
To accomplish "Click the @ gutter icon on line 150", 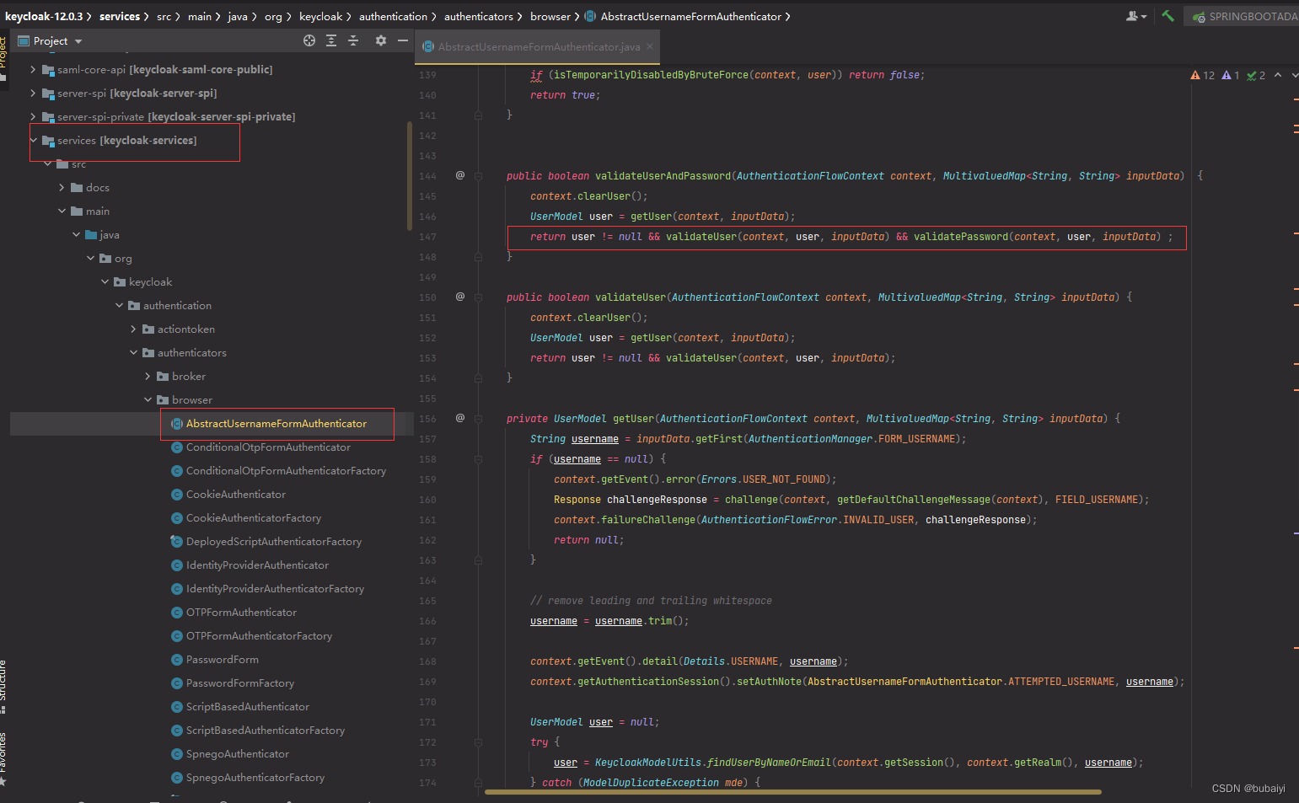I will [x=460, y=297].
